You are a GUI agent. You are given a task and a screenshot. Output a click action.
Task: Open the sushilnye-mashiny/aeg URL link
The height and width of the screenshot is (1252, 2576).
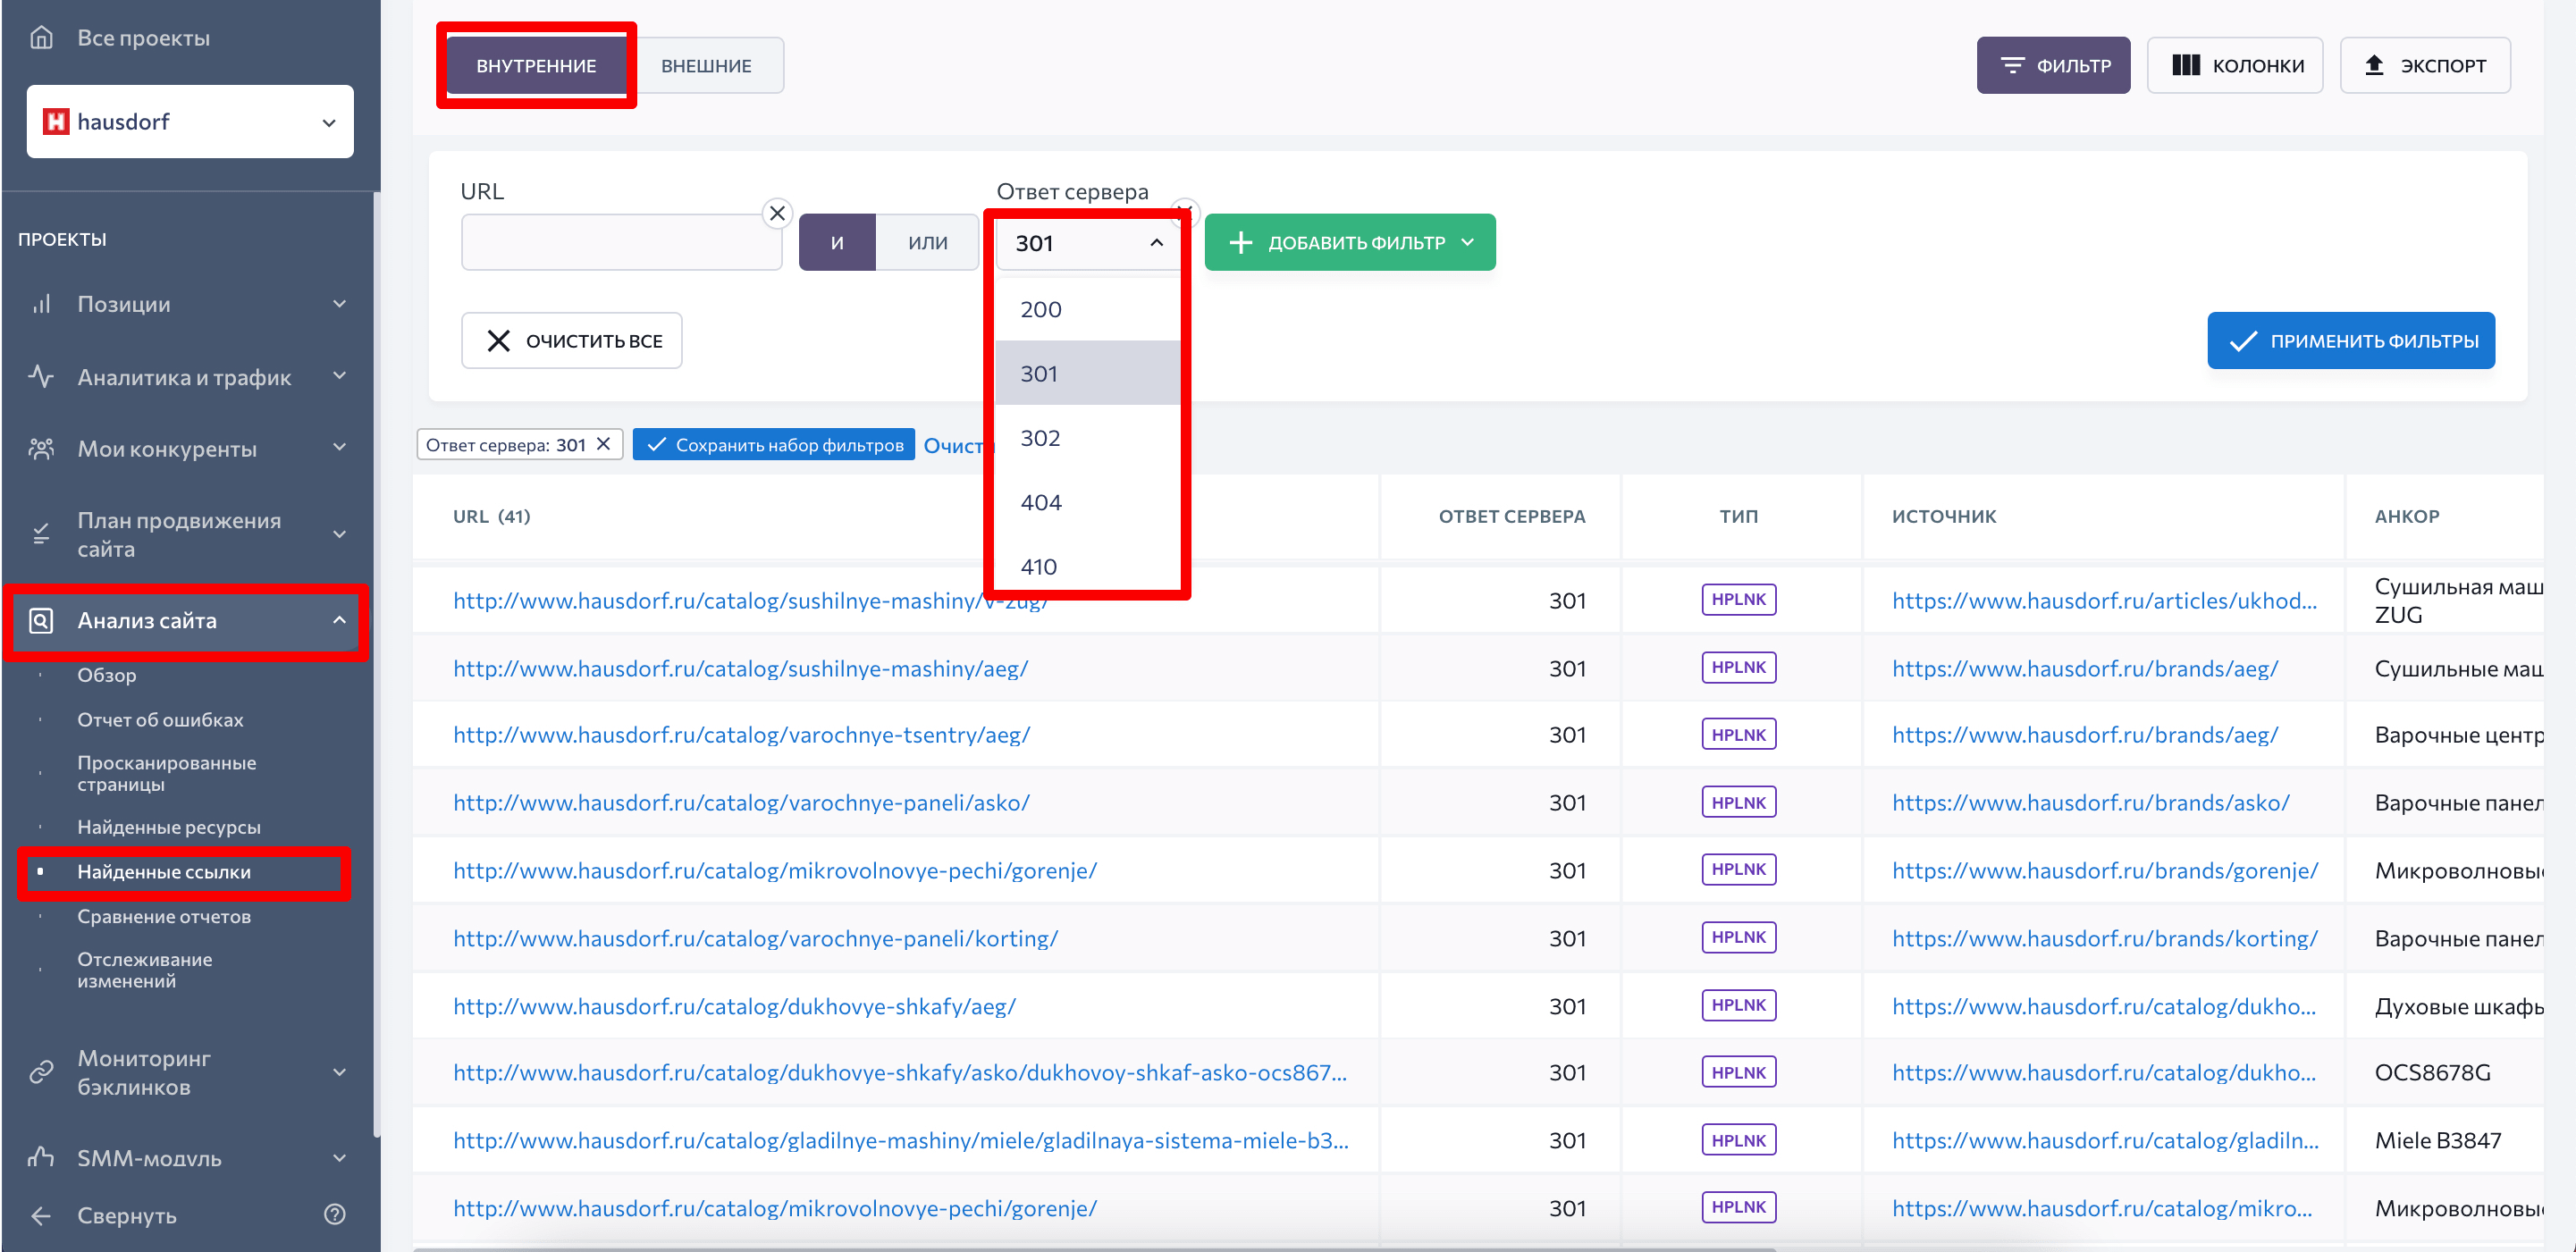click(740, 668)
